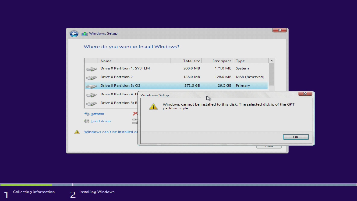
Task: Click the GPT partition style error message text
Action: 229,106
